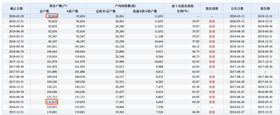Click the 股东说明 column header
The width and height of the screenshot is (280, 115).
coord(212,9)
